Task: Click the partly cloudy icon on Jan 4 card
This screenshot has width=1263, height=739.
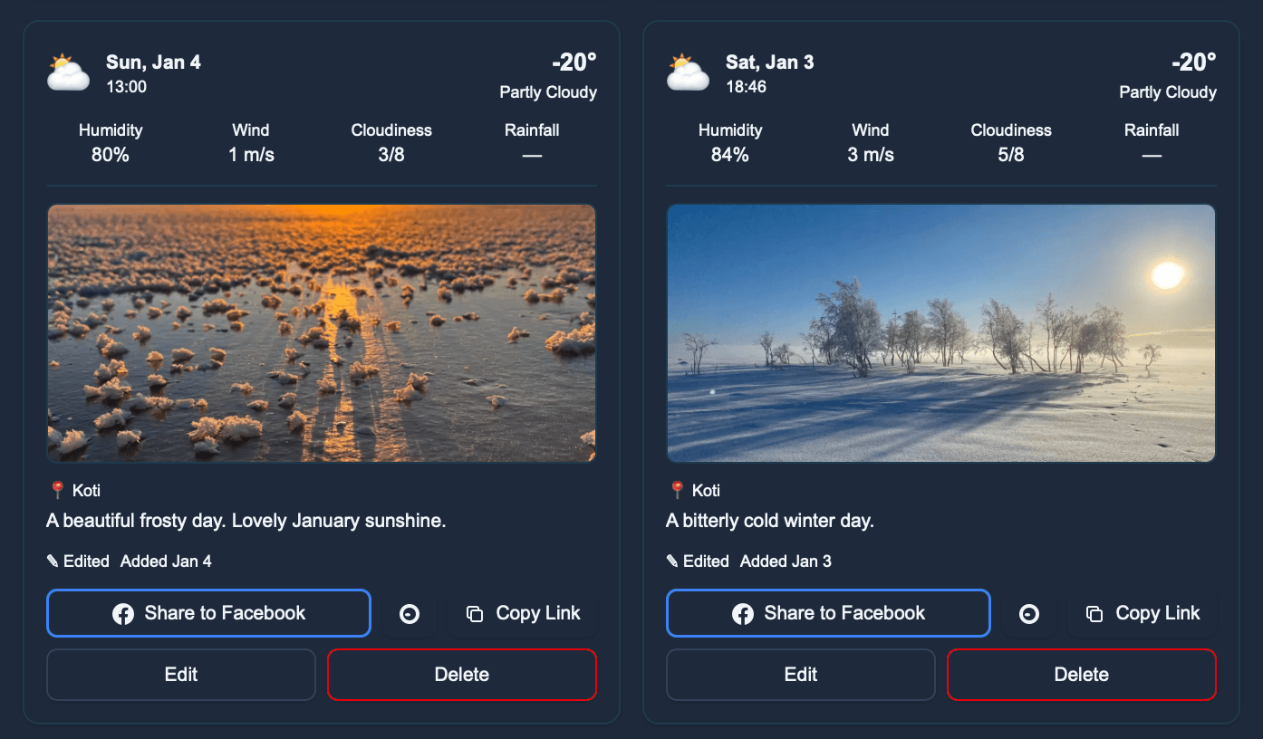Action: 68,73
